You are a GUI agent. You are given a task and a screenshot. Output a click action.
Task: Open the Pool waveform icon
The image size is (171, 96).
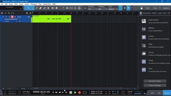click(x=144, y=70)
